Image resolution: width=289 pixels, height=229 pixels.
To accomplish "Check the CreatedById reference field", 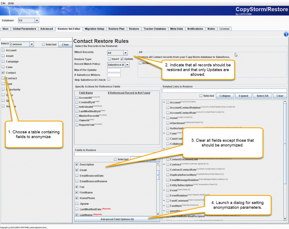I will point(77,102).
